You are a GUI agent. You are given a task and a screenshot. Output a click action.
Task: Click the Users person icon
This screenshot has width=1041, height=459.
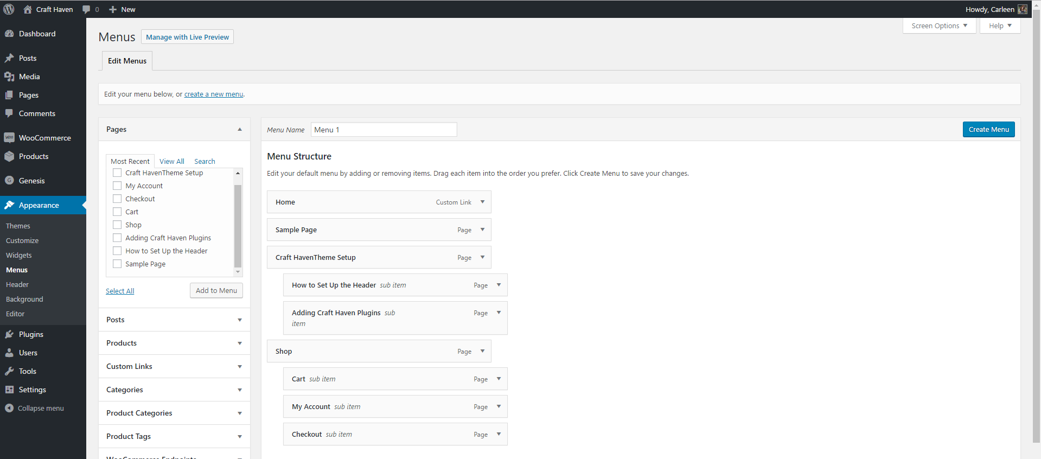click(9, 353)
